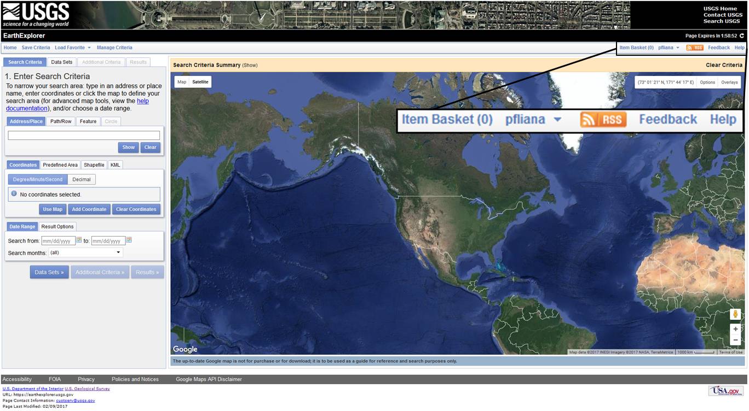Select Decimal coordinate format
Screen dimensions: 749x411
pos(82,179)
